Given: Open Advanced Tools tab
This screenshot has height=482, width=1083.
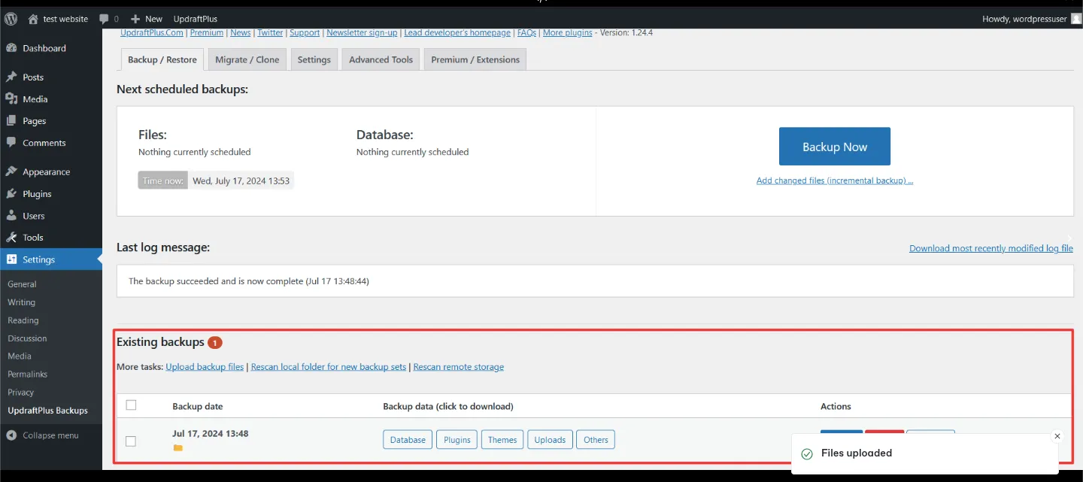Looking at the screenshot, I should click(381, 59).
